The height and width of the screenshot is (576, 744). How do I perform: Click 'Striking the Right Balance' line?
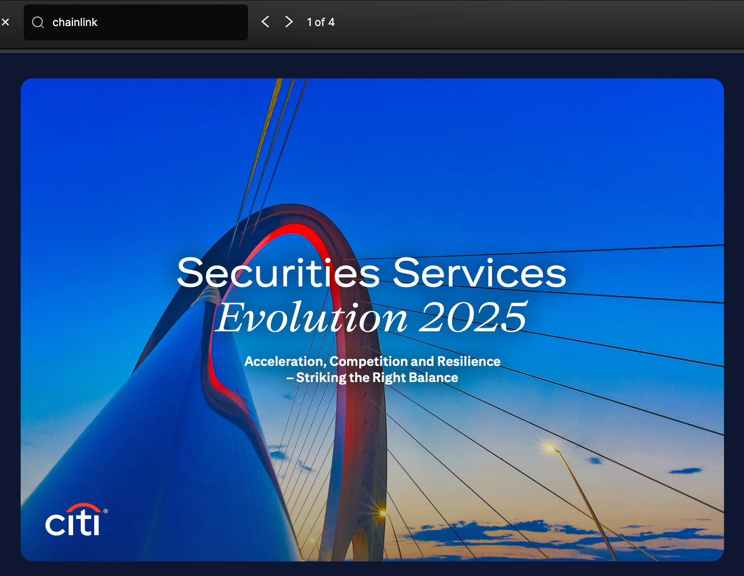(x=377, y=378)
